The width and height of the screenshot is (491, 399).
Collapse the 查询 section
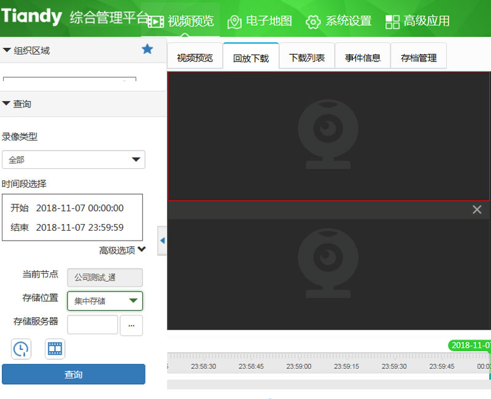click(x=17, y=104)
